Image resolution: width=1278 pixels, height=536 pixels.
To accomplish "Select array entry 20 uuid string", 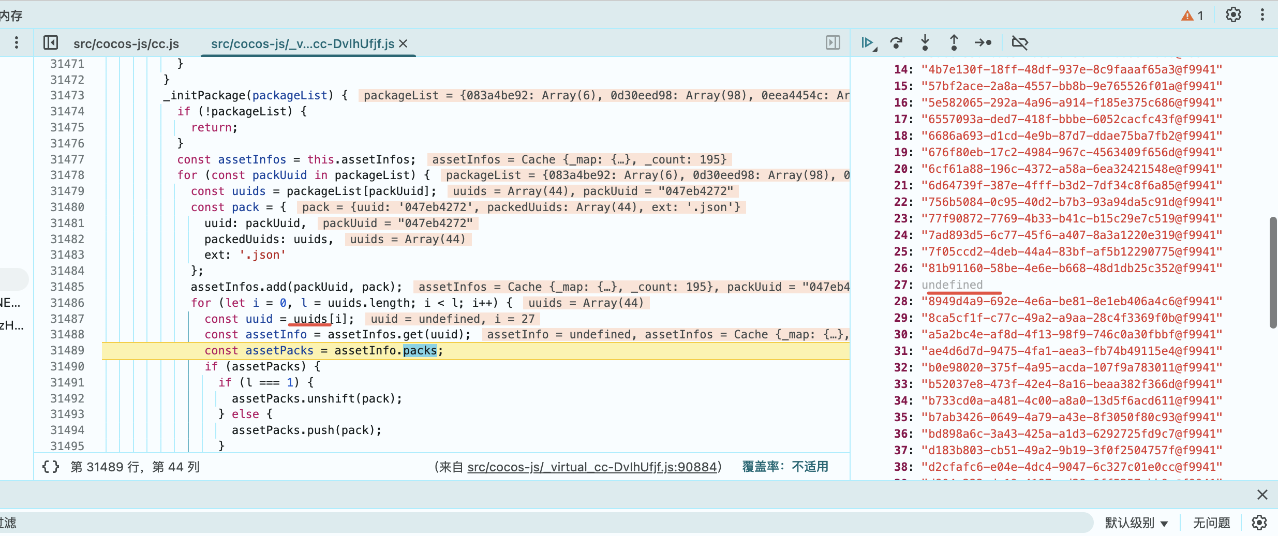I will click(x=1072, y=169).
